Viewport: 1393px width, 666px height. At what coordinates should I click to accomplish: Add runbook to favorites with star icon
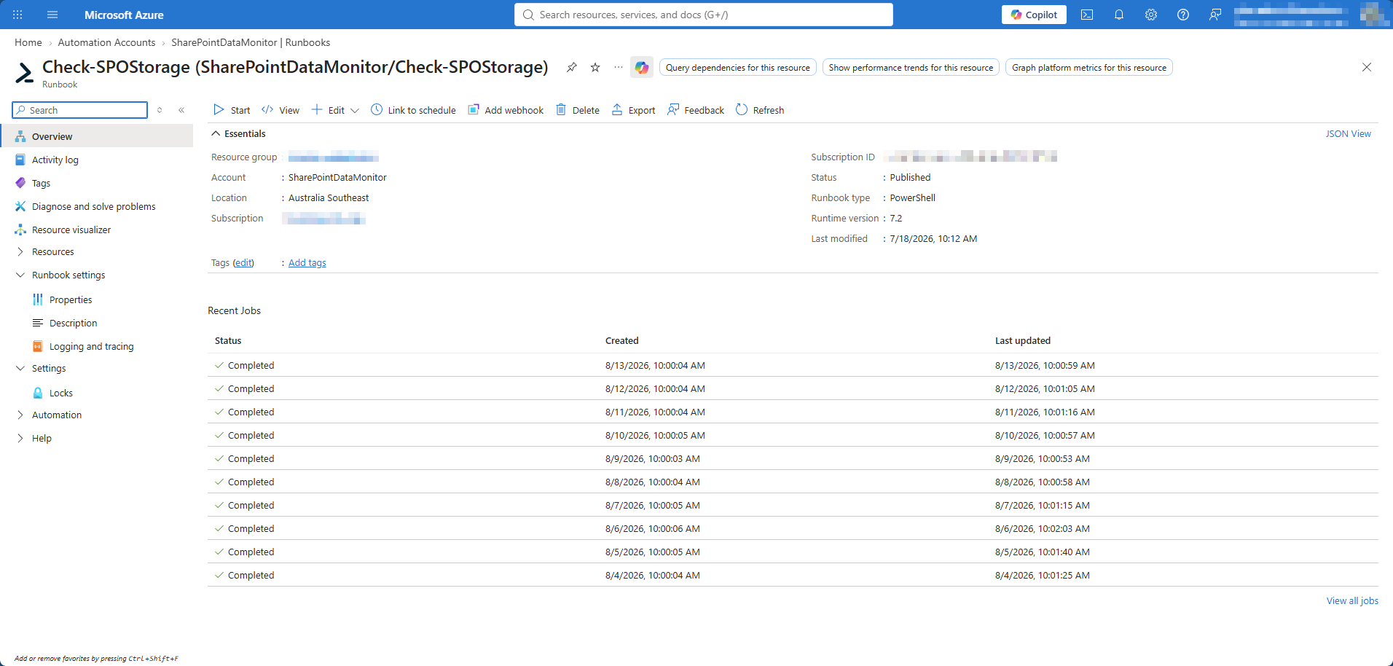point(595,68)
